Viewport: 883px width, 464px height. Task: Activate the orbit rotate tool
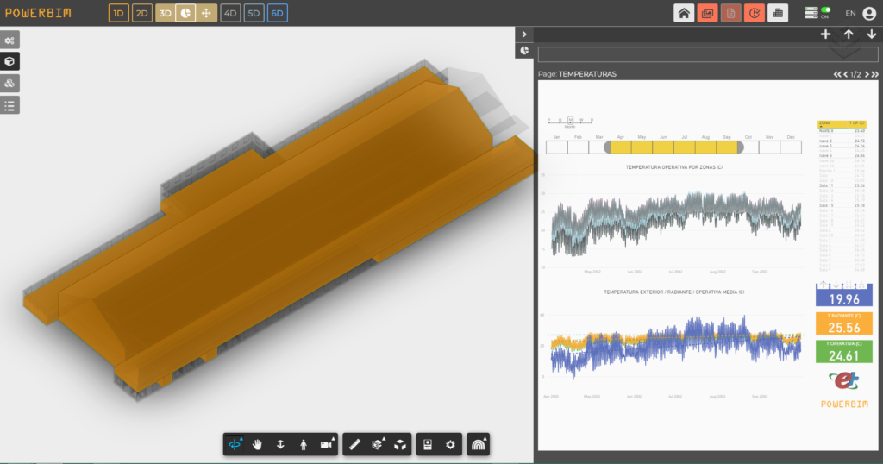[235, 445]
